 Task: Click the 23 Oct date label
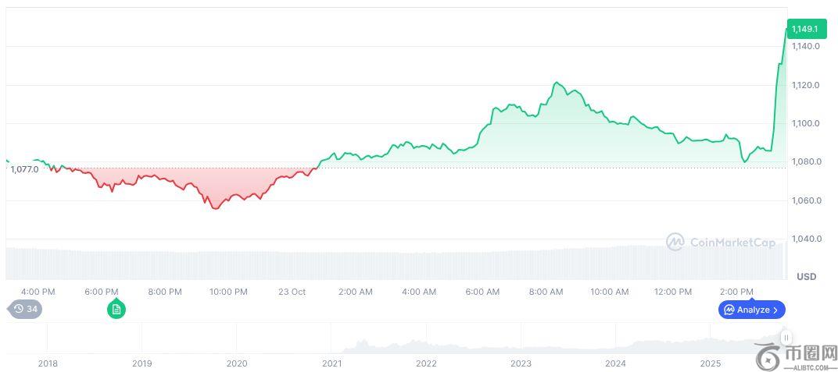click(292, 292)
